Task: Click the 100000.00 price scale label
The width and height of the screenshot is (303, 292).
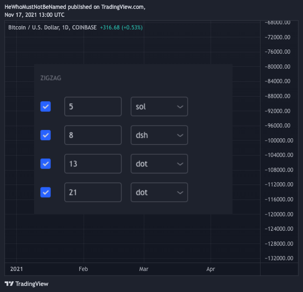Action: pyautogui.click(x=279, y=140)
